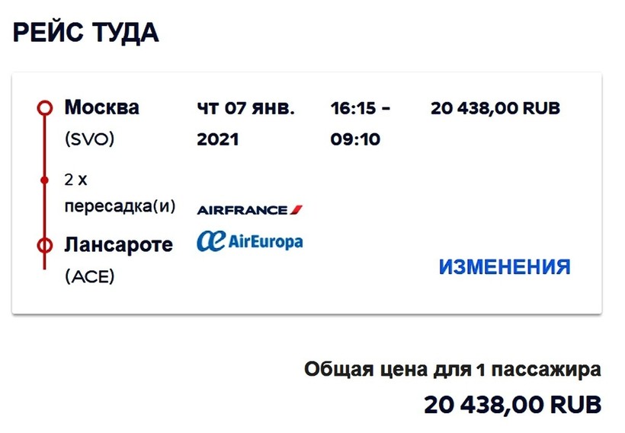The height and width of the screenshot is (433, 625).
Task: Click the Air Europa airline logo
Action: click(x=250, y=241)
